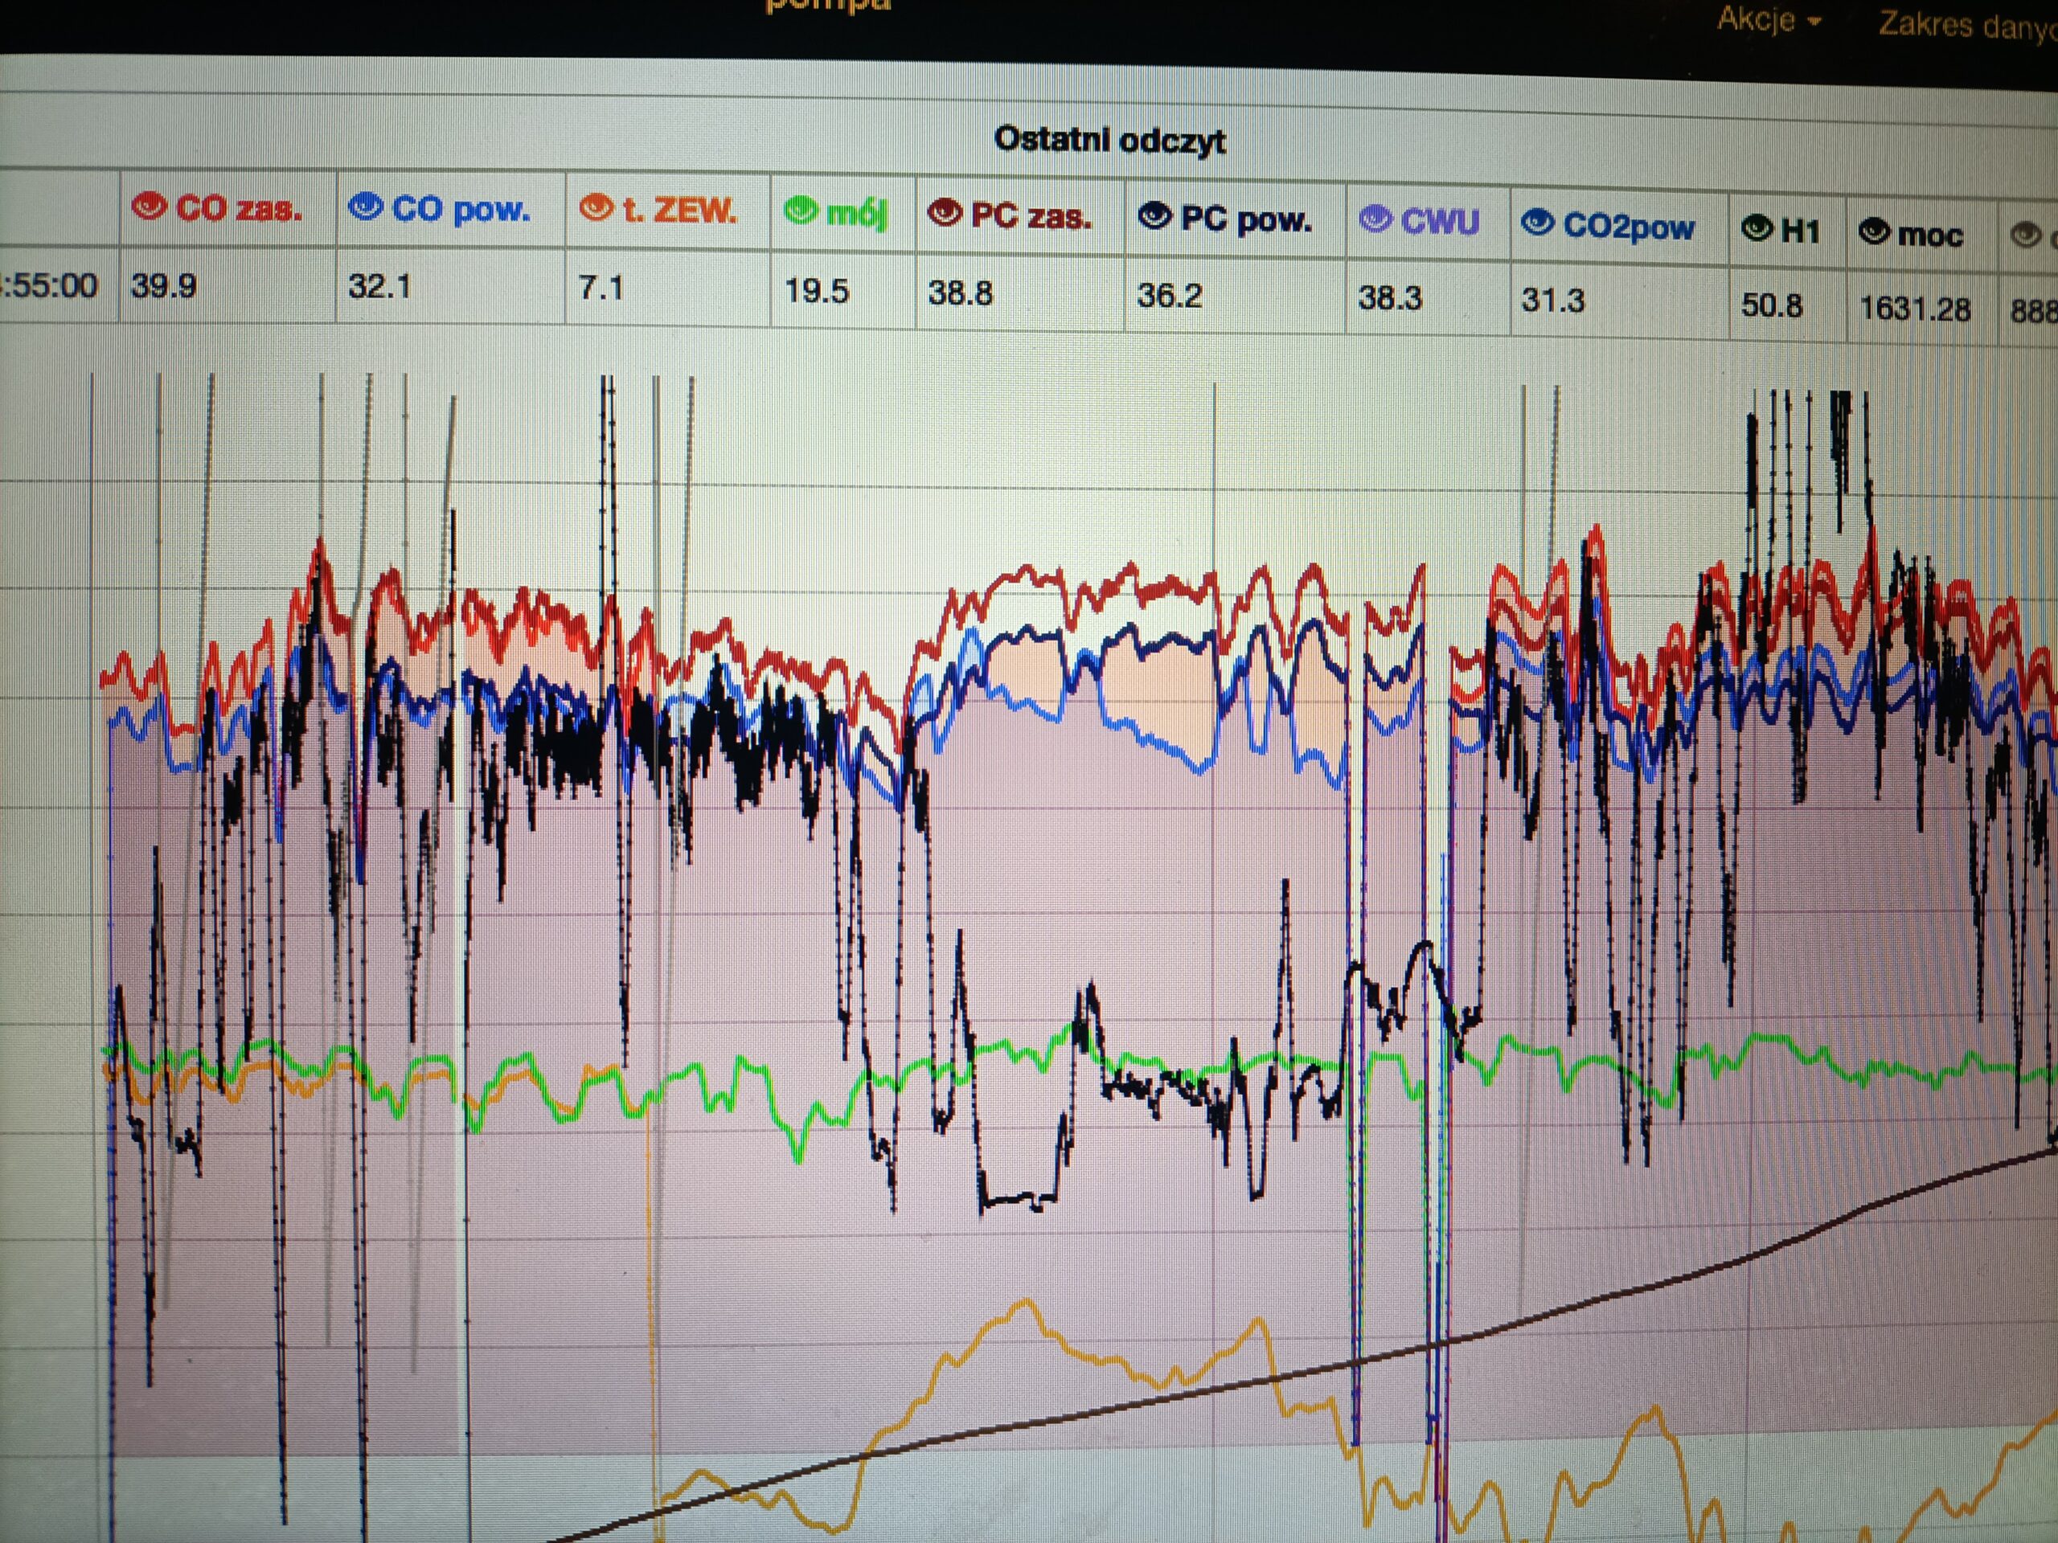The width and height of the screenshot is (2058, 1543).
Task: Click the eye icon beside PC pow.
Action: click(x=1154, y=217)
